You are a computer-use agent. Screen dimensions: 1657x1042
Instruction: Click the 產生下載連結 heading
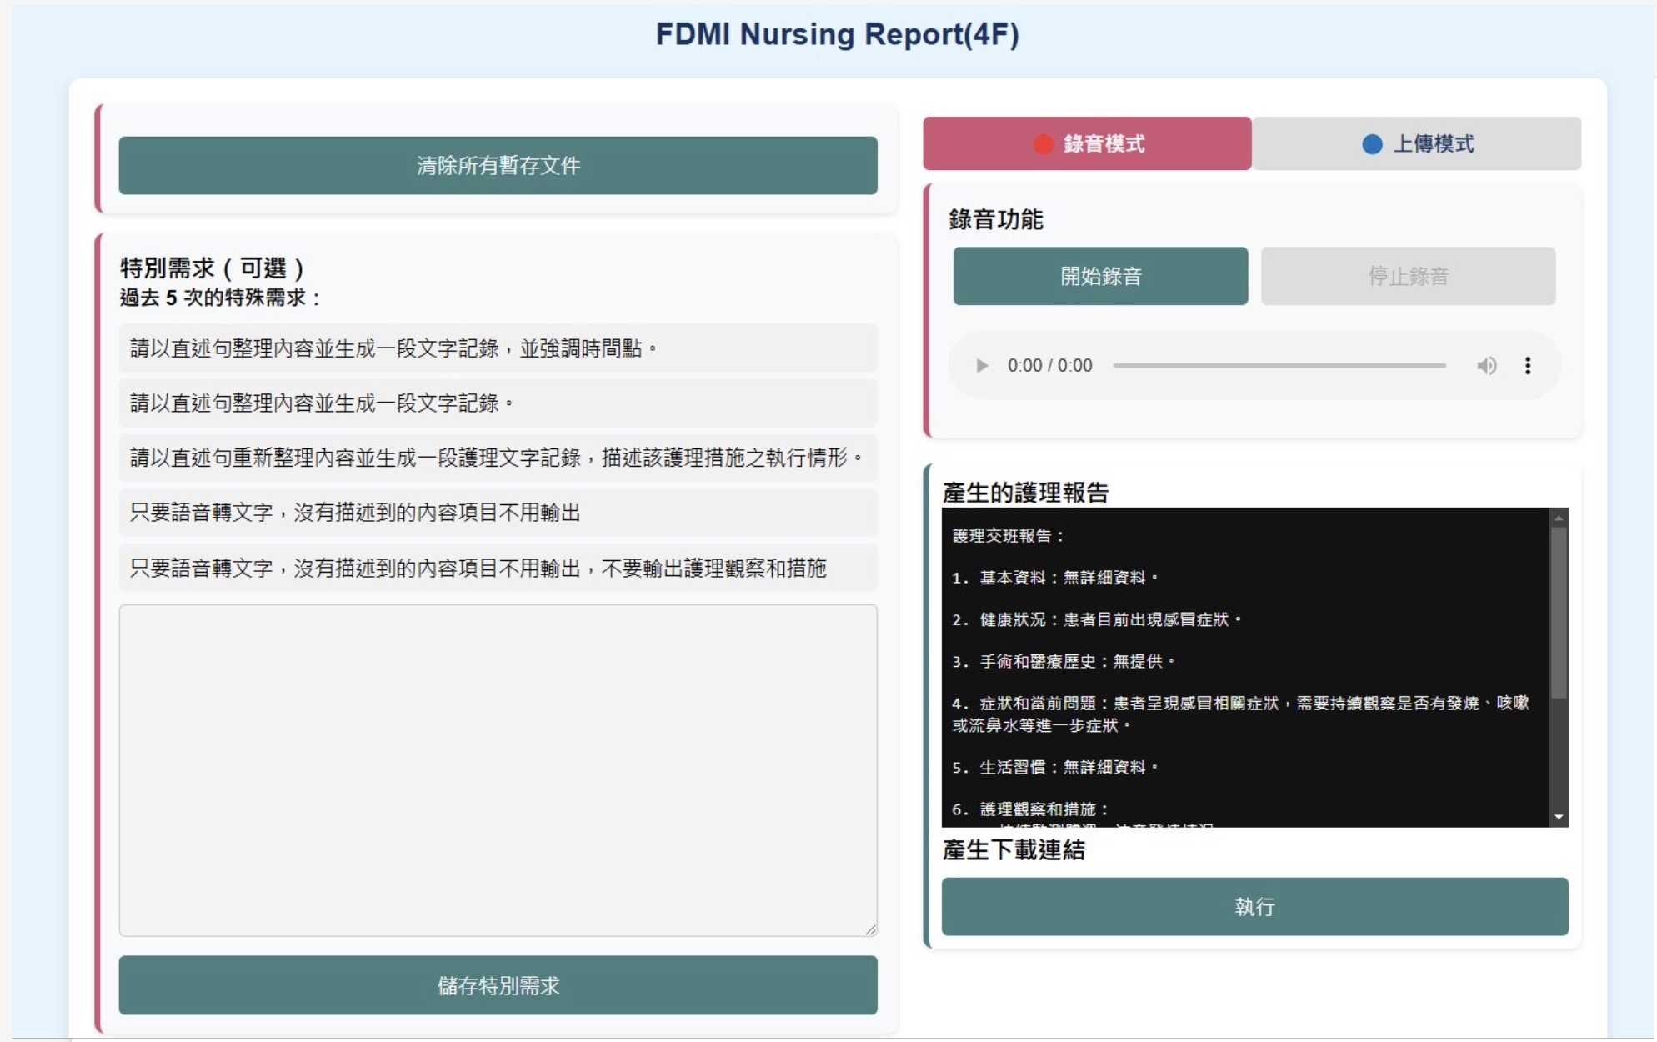[1014, 849]
